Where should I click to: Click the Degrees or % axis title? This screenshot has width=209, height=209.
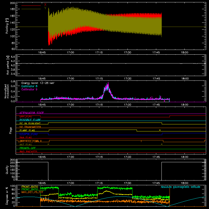point(7,196)
